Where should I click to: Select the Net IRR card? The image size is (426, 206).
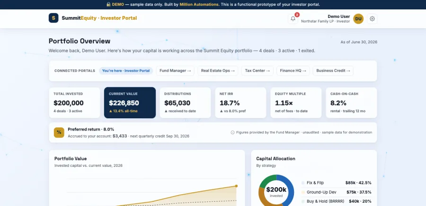tap(241, 103)
